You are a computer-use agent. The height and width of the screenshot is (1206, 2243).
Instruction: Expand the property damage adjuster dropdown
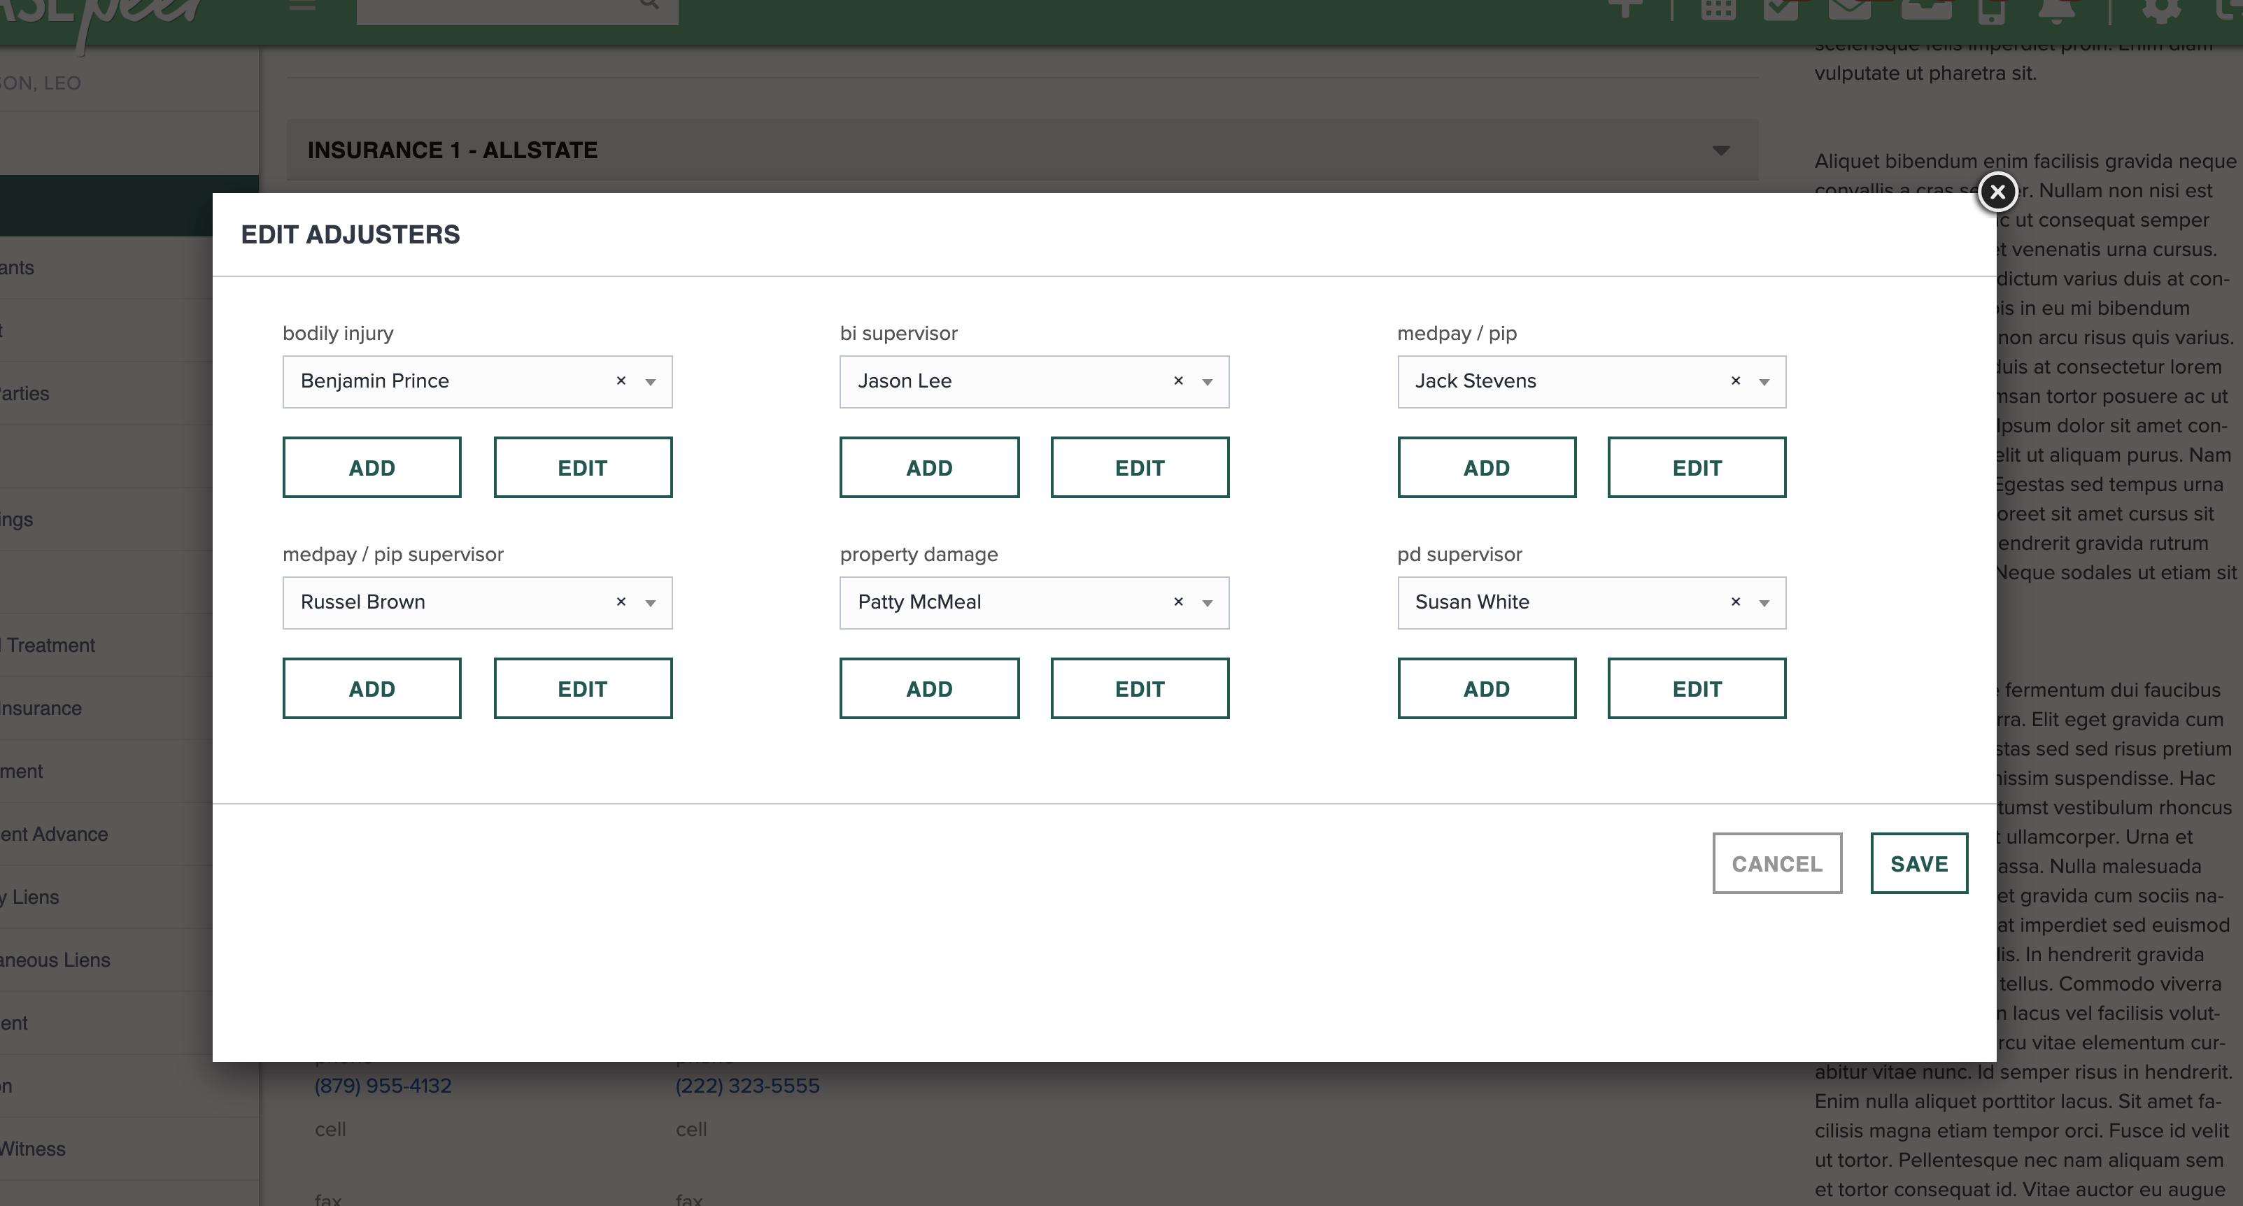(1208, 602)
